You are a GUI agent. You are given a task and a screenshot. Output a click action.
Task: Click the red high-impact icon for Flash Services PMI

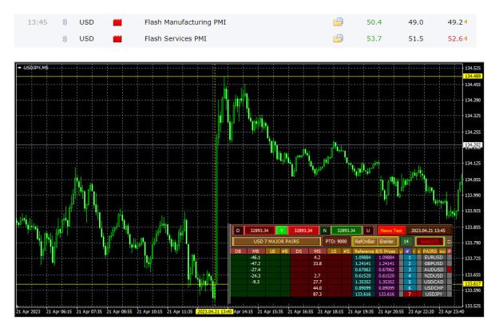coord(117,39)
